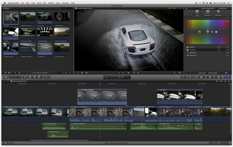Open the Photos browser camera icon
Image resolution: width=233 pixels, height=147 pixels.
(201, 77)
